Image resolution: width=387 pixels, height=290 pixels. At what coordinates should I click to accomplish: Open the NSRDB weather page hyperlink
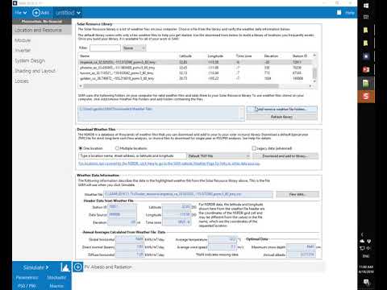(169, 164)
